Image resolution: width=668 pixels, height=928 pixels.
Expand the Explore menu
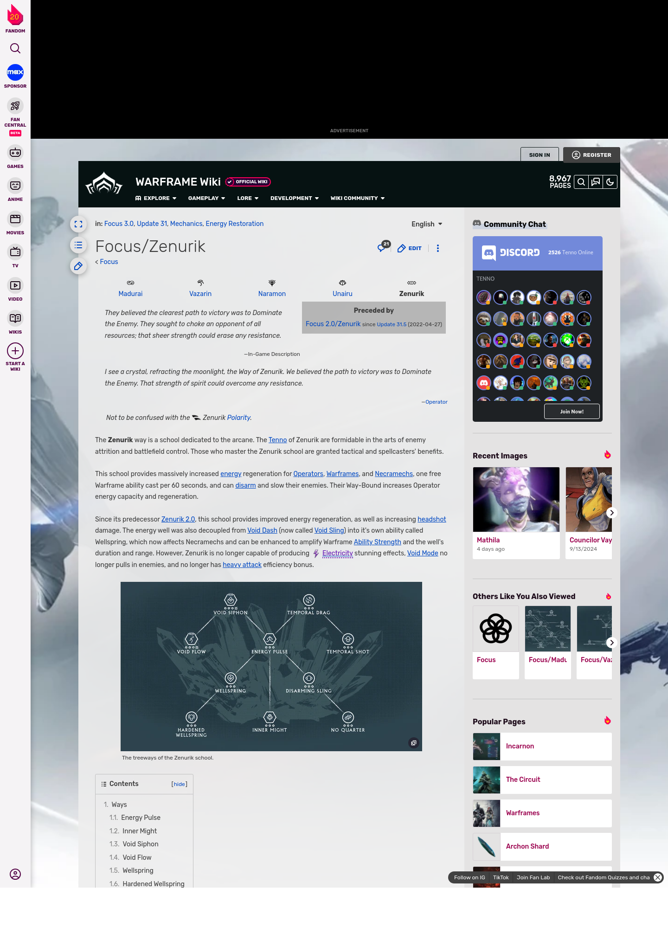point(156,198)
